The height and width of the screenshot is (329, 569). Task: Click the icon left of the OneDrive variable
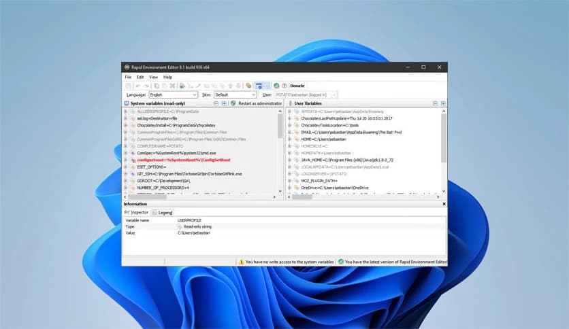click(297, 188)
